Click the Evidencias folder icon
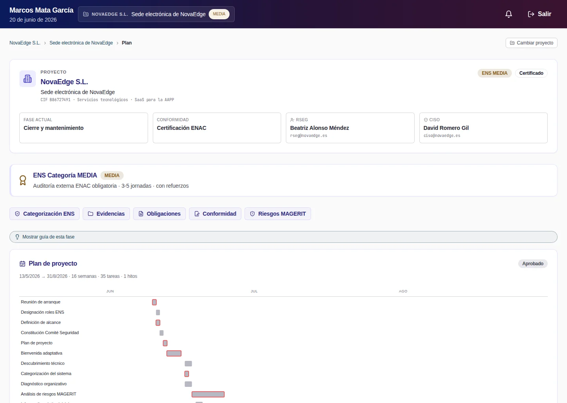This screenshot has height=403, width=567. coord(91,214)
